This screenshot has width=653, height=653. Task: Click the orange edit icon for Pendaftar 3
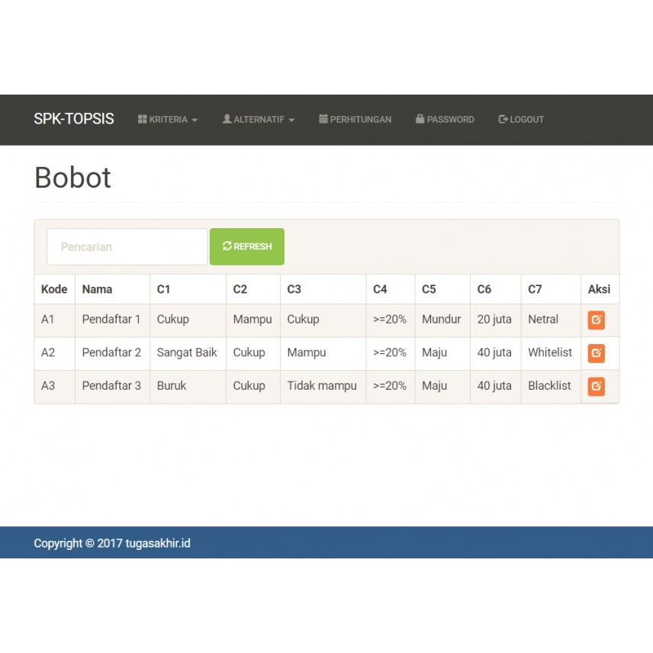coord(597,386)
